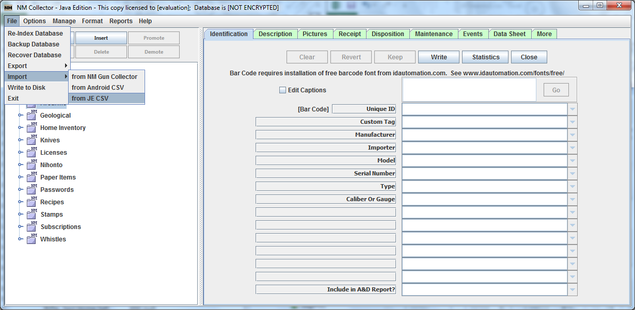Viewport: 635px width, 310px height.
Task: Select 'from Android CSV' import option
Action: tap(98, 87)
